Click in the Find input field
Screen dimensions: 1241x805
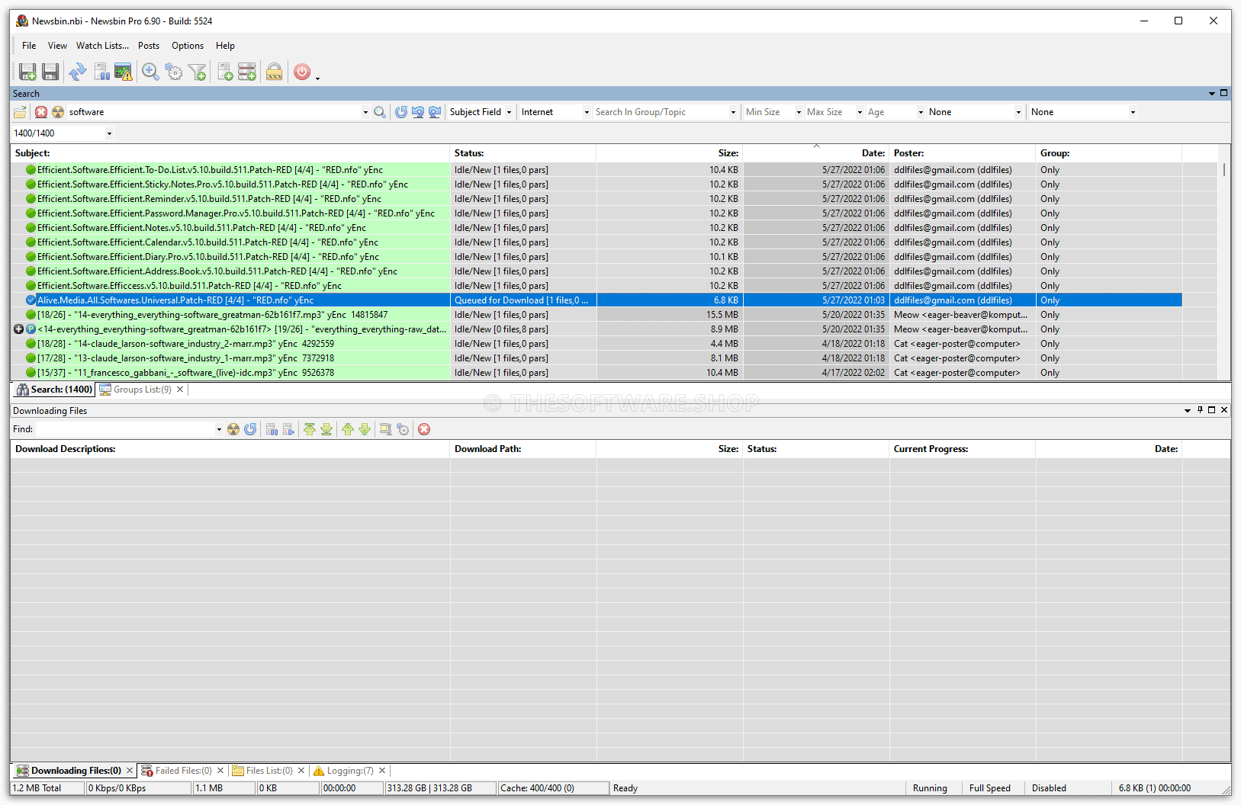tap(124, 429)
